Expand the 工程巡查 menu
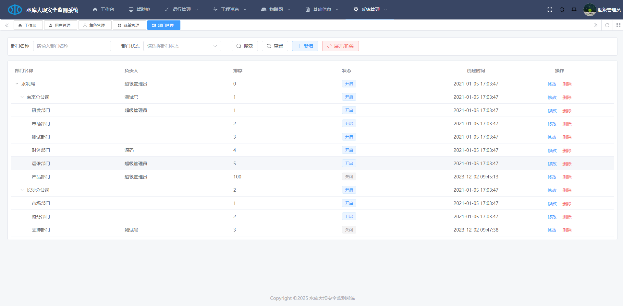Image resolution: width=623 pixels, height=306 pixels. [x=230, y=10]
